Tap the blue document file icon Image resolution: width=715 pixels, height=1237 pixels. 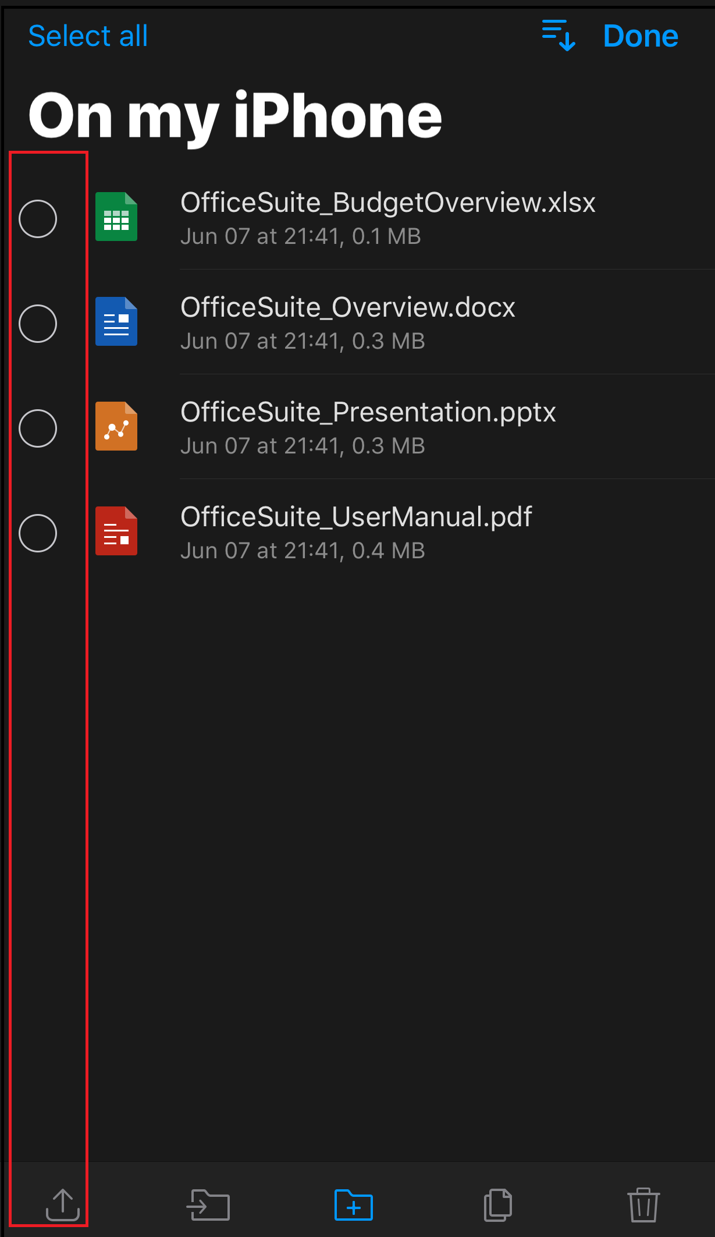click(116, 321)
